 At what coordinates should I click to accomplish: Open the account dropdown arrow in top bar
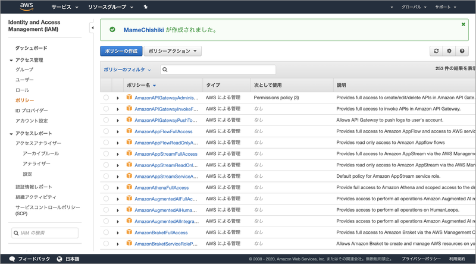click(x=392, y=7)
